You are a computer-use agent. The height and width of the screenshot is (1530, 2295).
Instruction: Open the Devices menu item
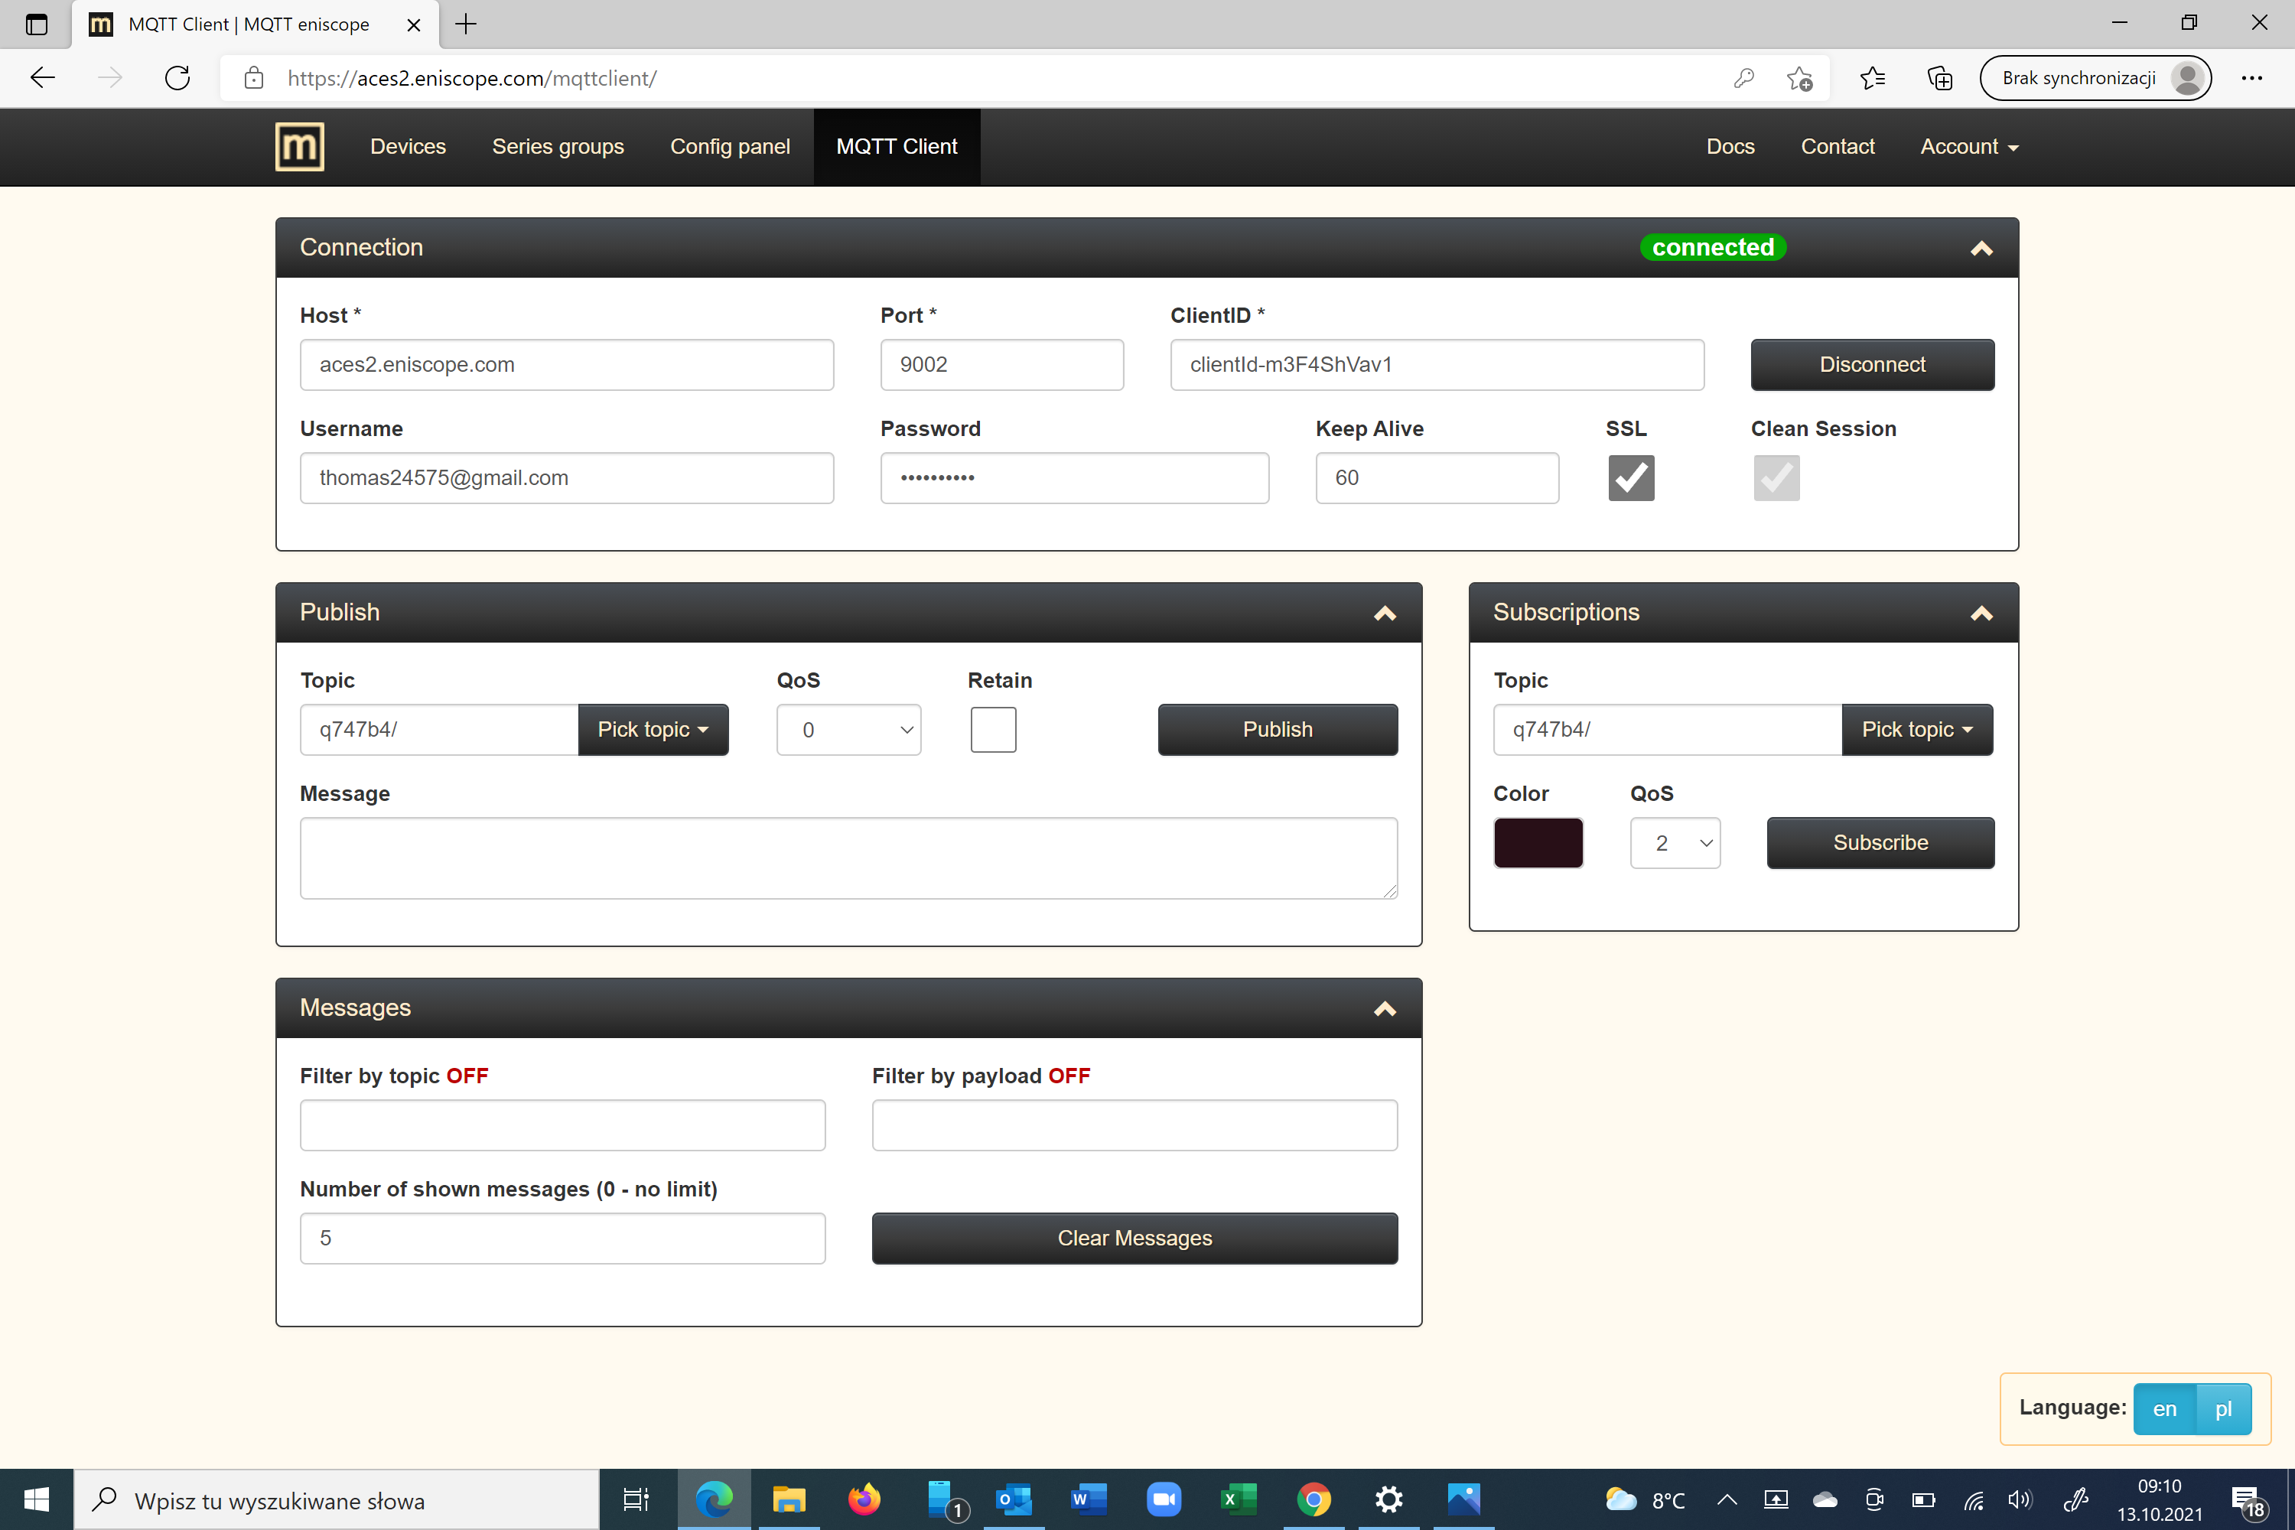[x=408, y=146]
